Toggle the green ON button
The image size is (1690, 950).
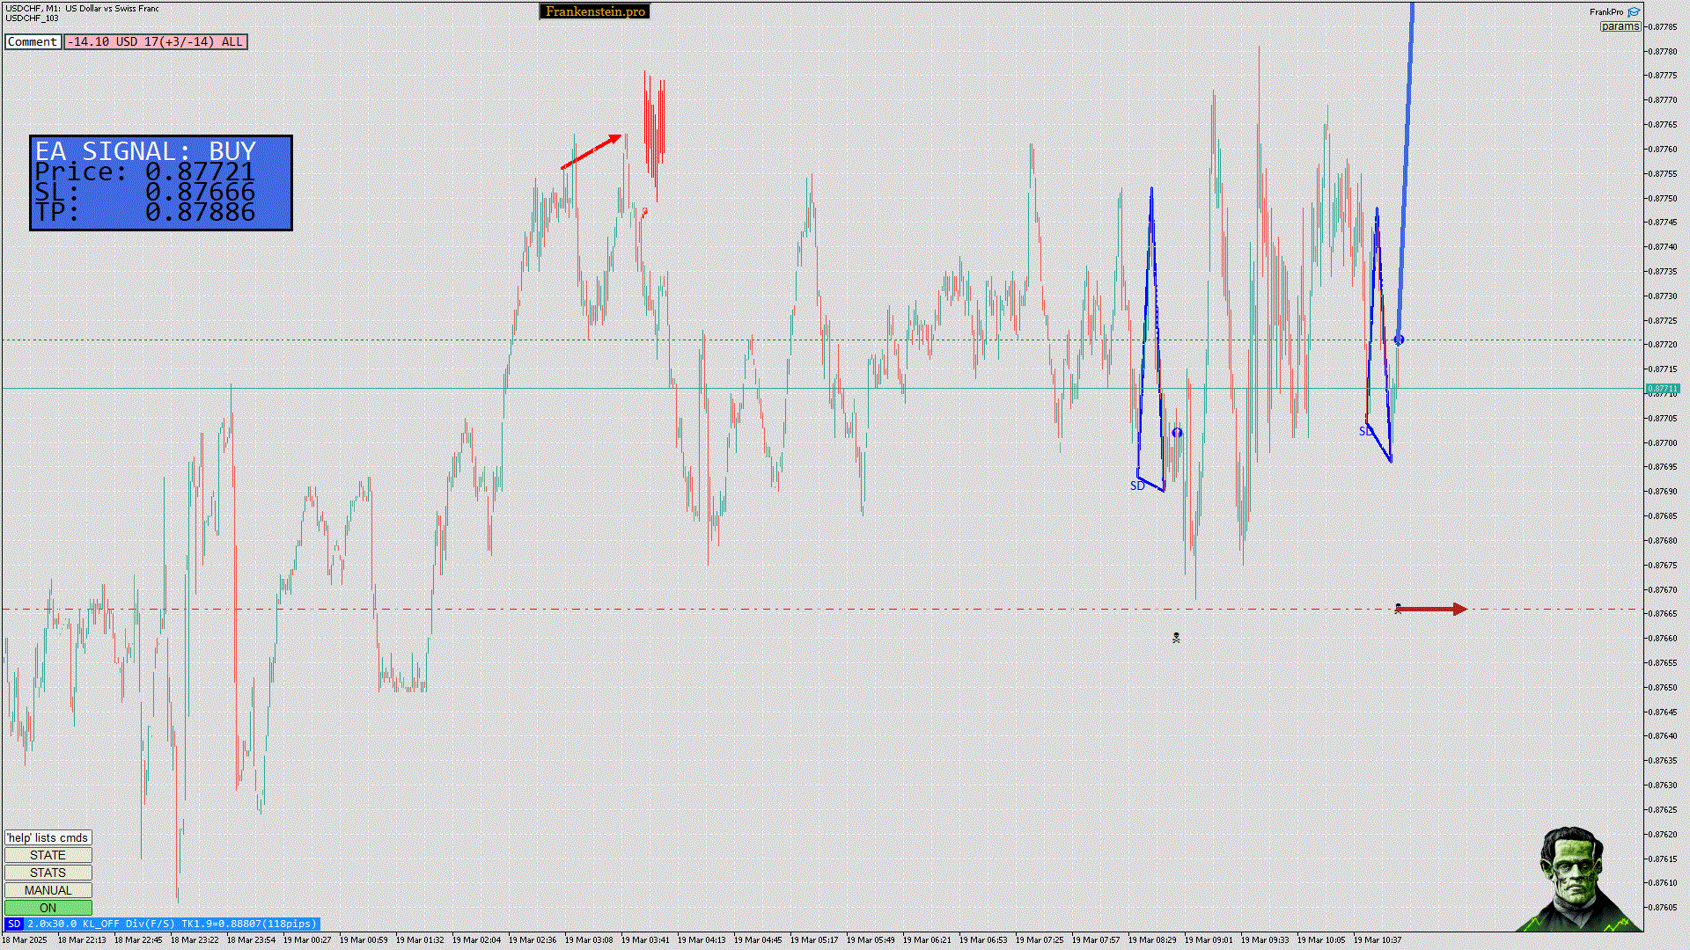[48, 908]
